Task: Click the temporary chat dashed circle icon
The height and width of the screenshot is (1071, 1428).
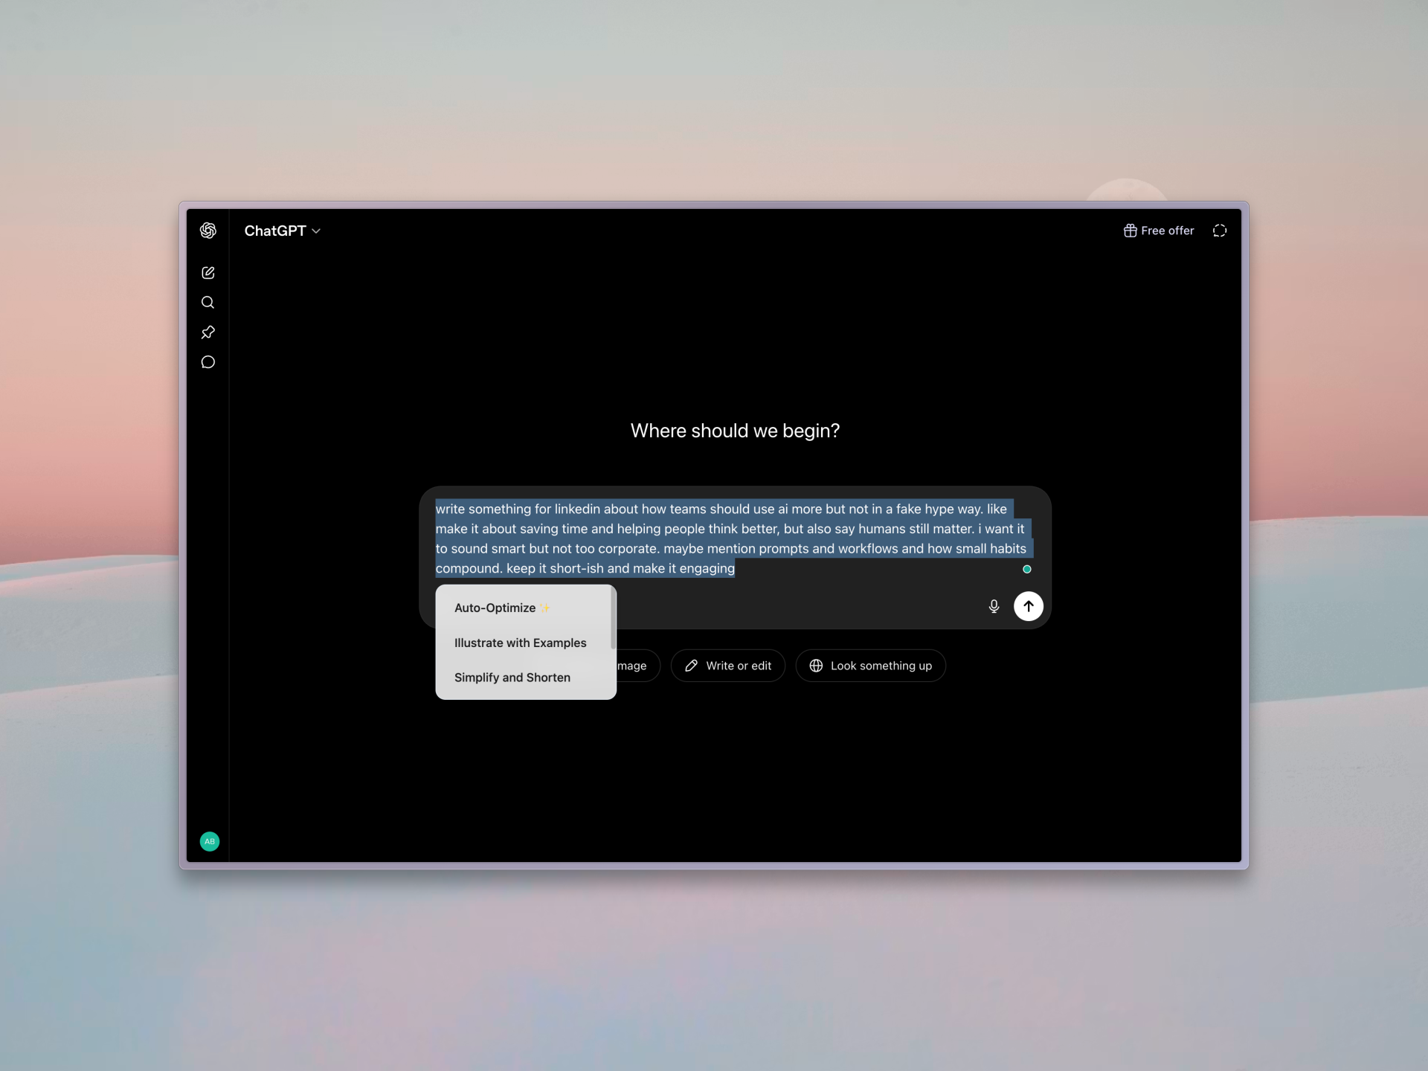Action: pos(1220,231)
